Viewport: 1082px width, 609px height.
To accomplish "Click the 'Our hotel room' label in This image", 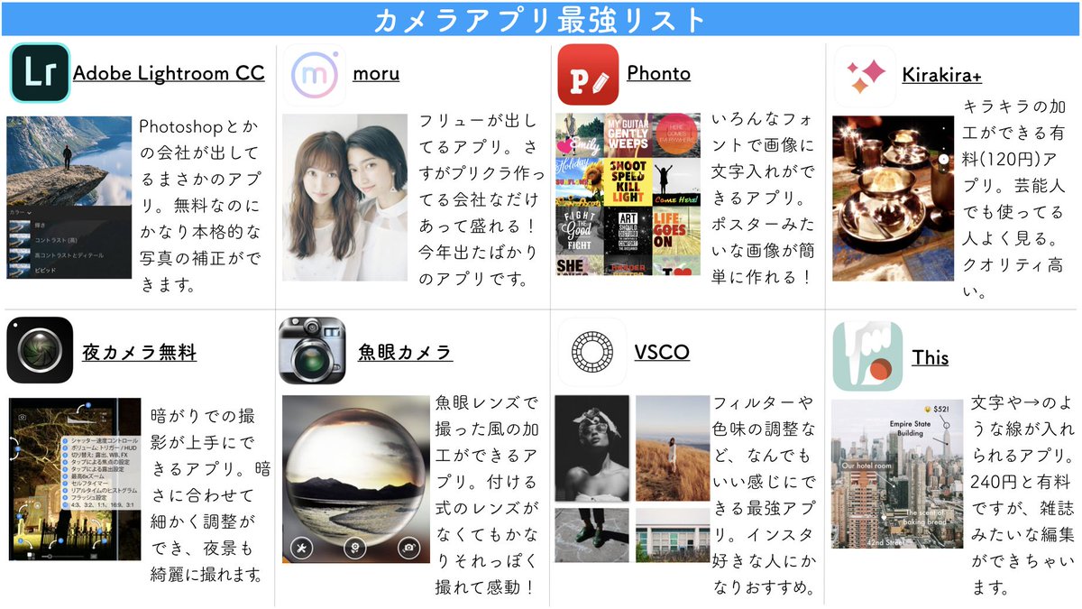I will coord(865,466).
